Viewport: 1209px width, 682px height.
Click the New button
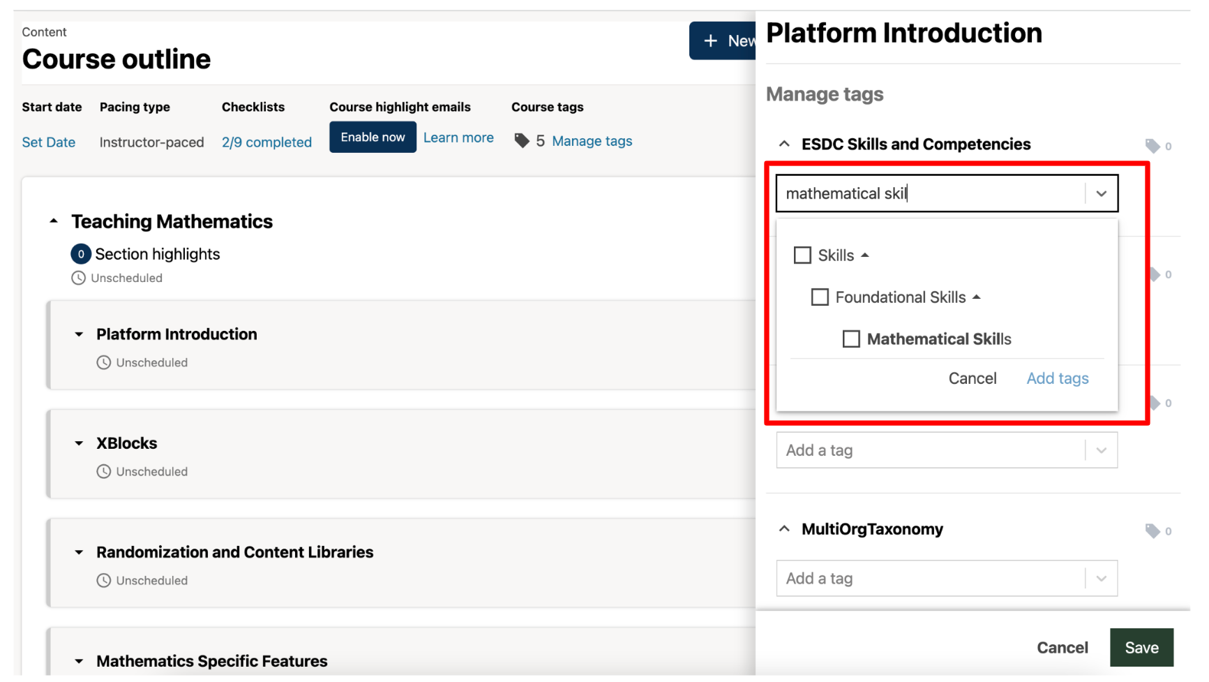pyautogui.click(x=723, y=41)
